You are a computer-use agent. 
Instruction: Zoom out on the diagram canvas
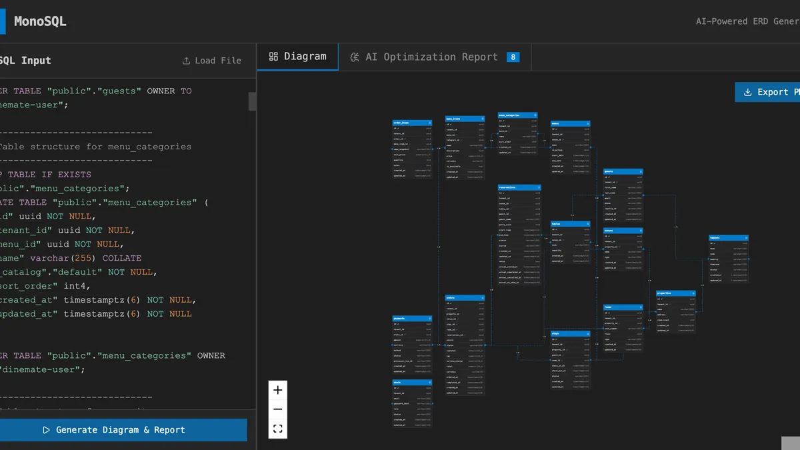(278, 409)
